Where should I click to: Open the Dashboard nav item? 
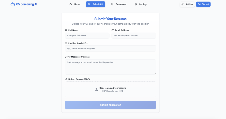[119, 4]
